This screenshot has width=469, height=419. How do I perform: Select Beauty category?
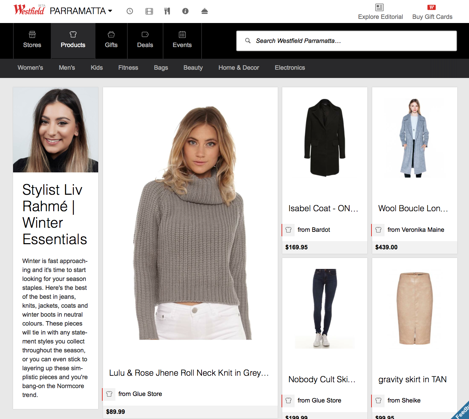click(x=193, y=68)
